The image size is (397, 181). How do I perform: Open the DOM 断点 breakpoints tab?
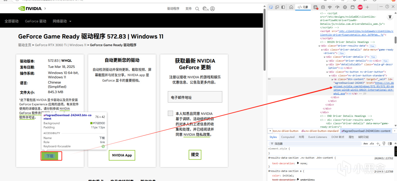[337, 137]
